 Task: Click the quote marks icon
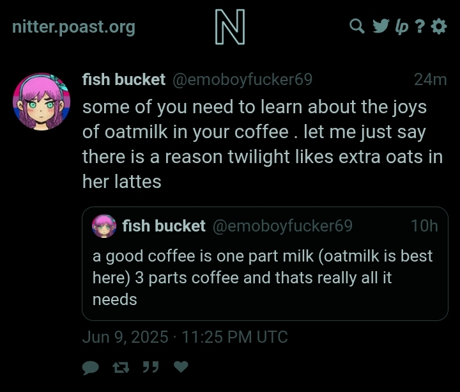coord(151,367)
